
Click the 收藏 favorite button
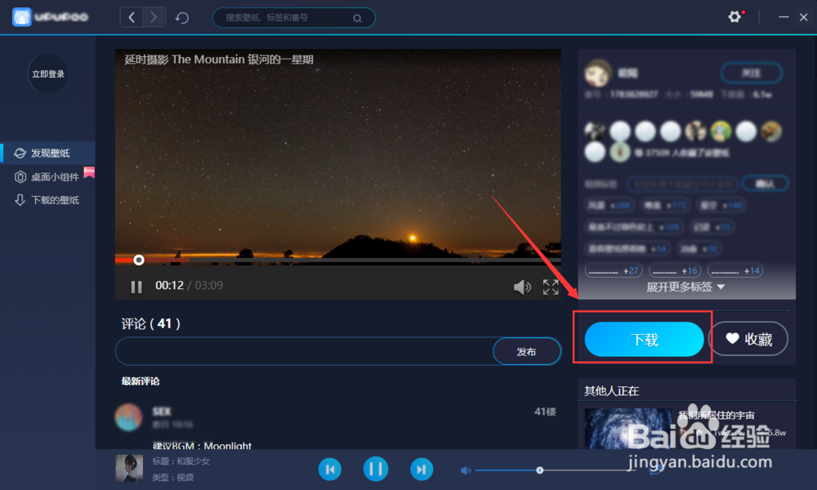(x=748, y=339)
